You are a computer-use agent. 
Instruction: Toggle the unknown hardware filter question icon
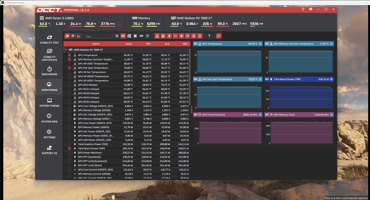click(x=148, y=36)
